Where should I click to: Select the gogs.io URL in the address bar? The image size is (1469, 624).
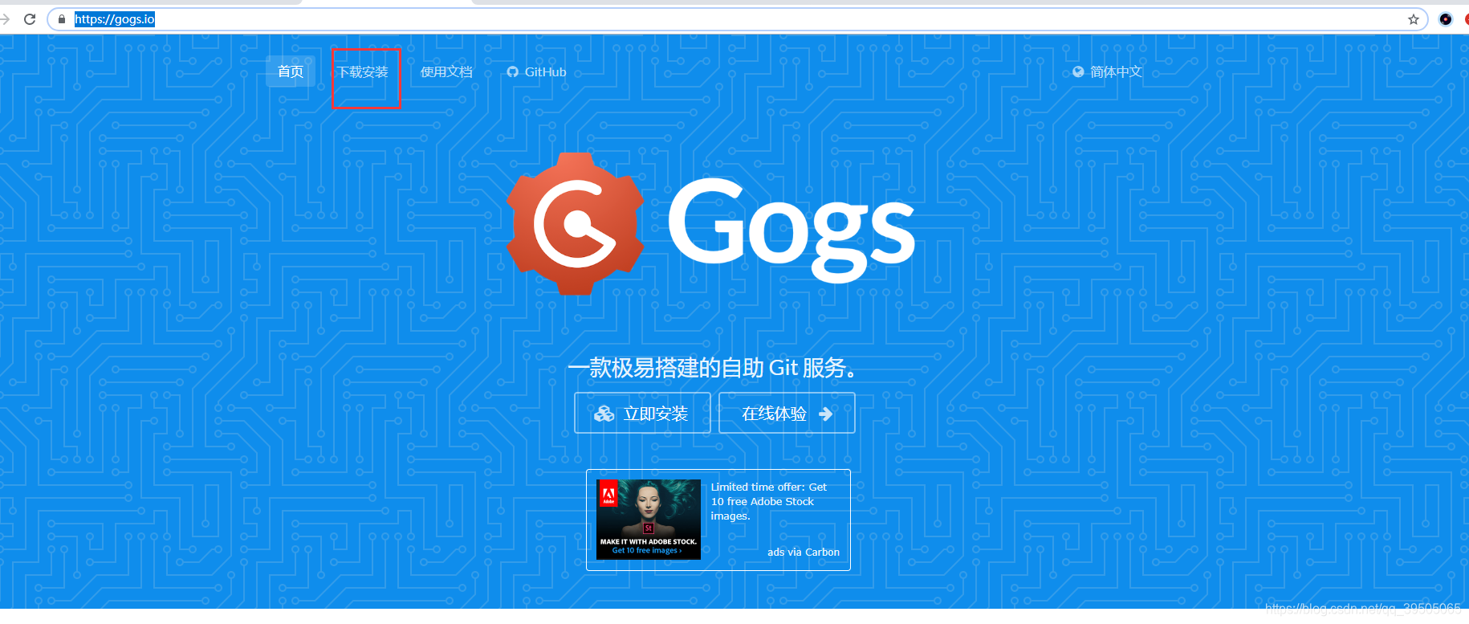tap(115, 19)
